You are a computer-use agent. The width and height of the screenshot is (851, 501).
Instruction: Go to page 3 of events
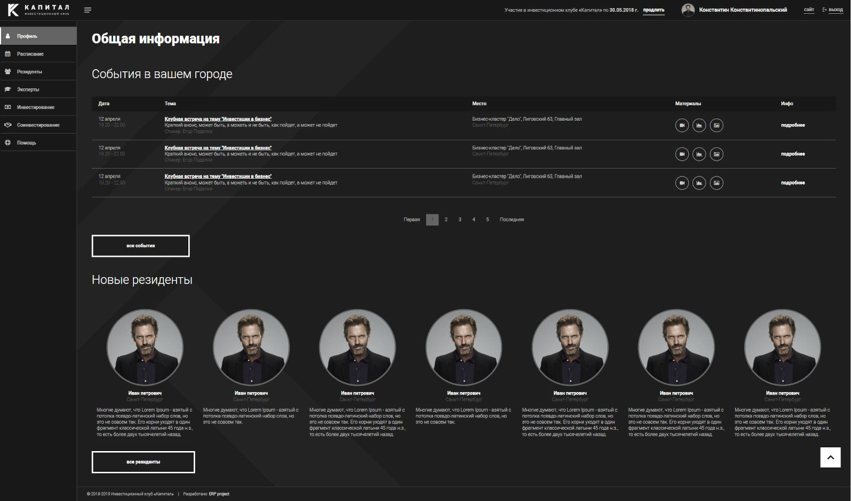(460, 220)
